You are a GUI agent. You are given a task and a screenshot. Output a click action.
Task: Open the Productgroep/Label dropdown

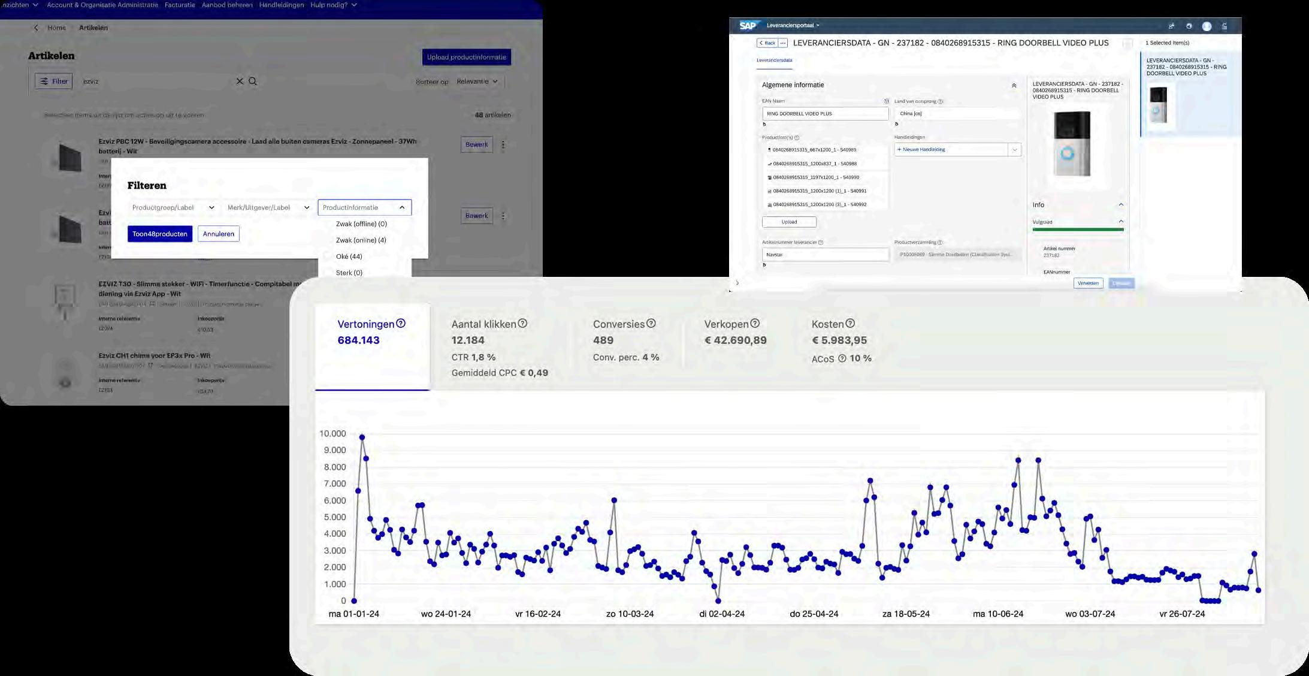(x=173, y=207)
